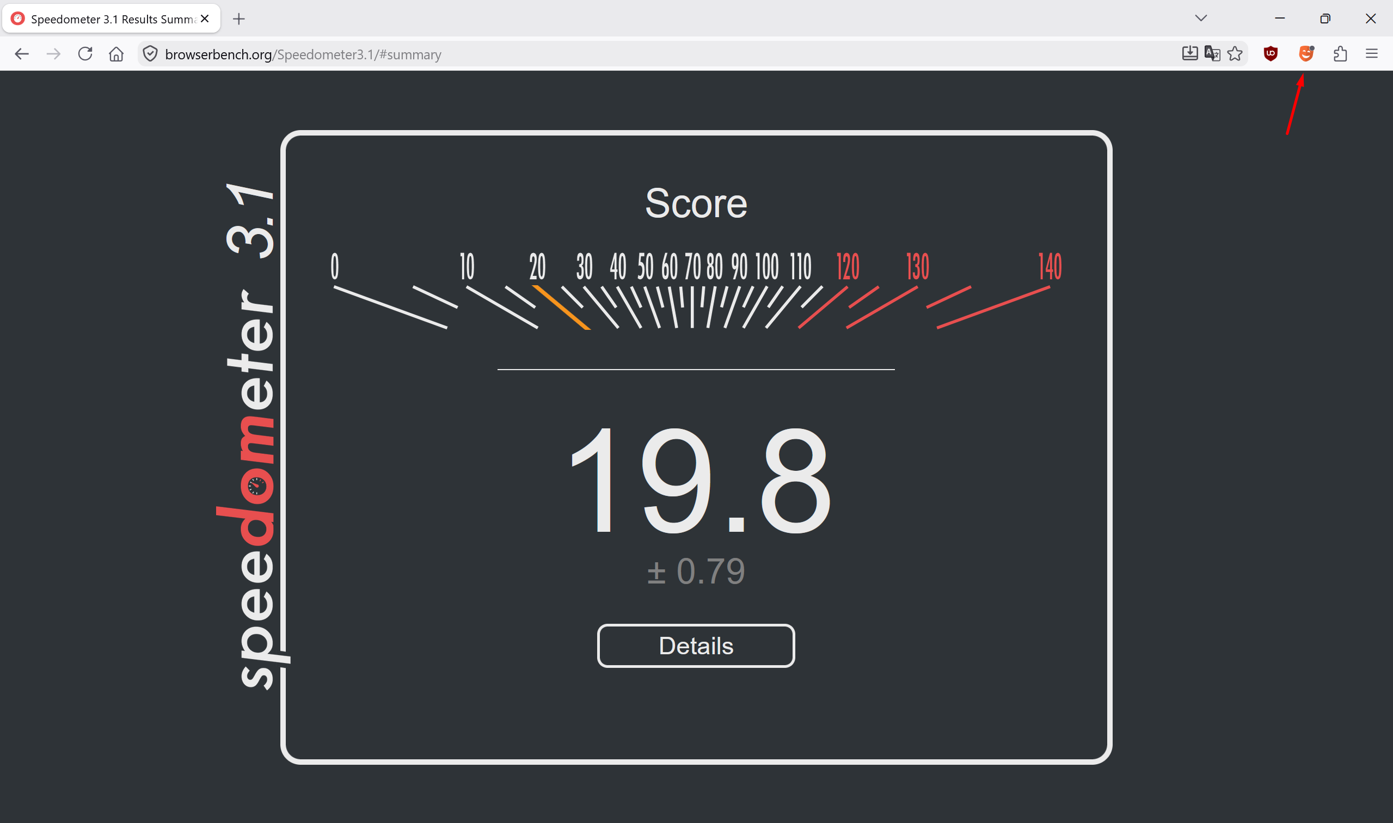The image size is (1393, 823).
Task: Click the 0 gauge label
Action: tap(334, 266)
